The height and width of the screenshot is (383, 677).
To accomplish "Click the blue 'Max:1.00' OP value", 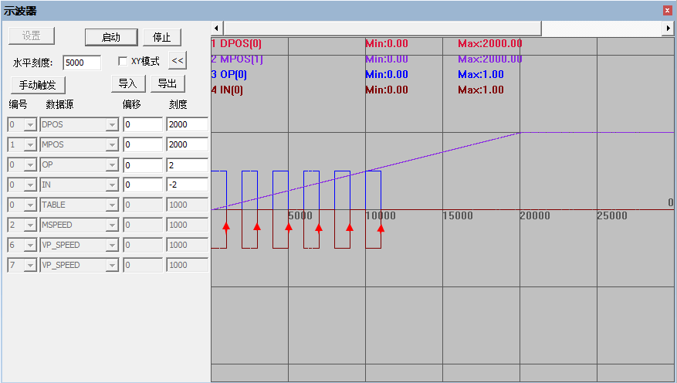I will [x=481, y=74].
